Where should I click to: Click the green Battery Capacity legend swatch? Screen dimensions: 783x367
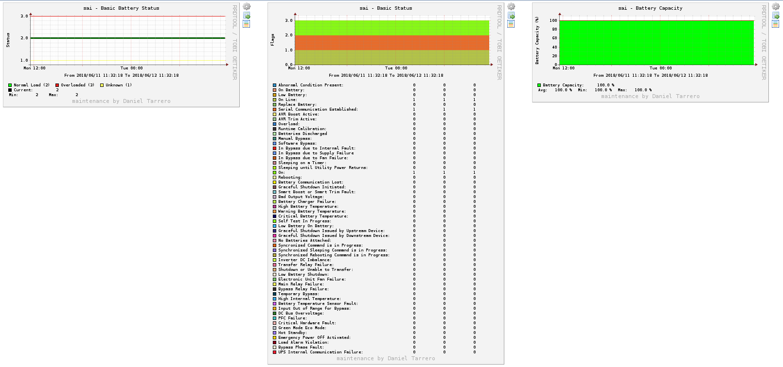pyautogui.click(x=539, y=85)
